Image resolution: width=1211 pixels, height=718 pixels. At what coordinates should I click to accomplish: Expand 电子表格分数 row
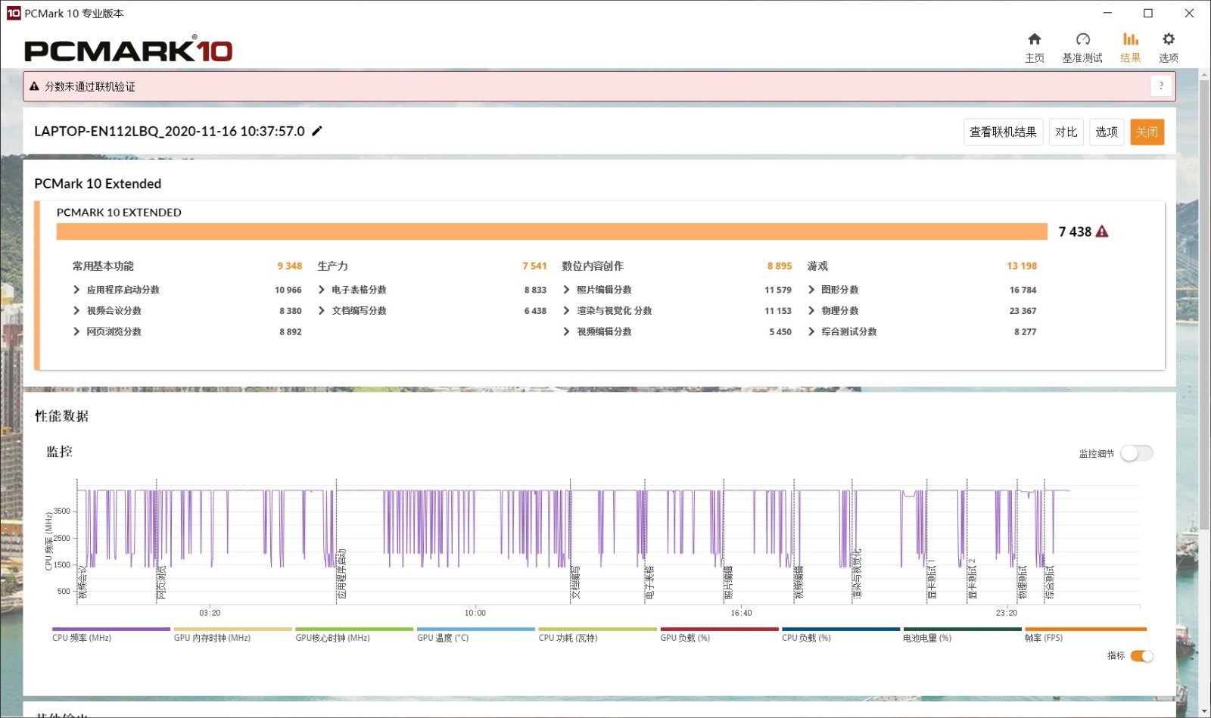[322, 290]
